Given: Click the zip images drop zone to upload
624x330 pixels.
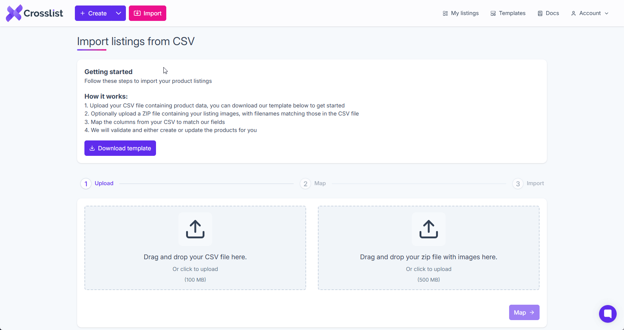Looking at the screenshot, I should coord(428,248).
